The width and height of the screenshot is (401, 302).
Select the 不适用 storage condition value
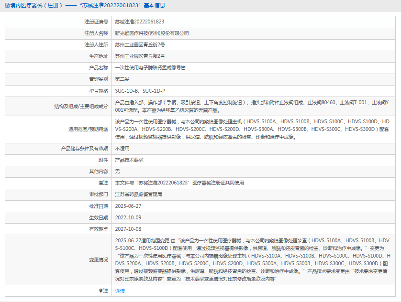coord(122,148)
